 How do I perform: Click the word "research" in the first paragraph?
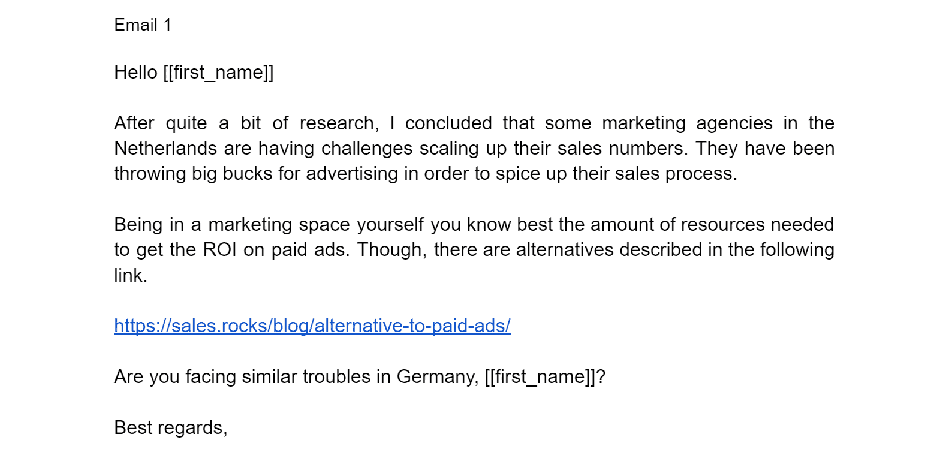[338, 123]
